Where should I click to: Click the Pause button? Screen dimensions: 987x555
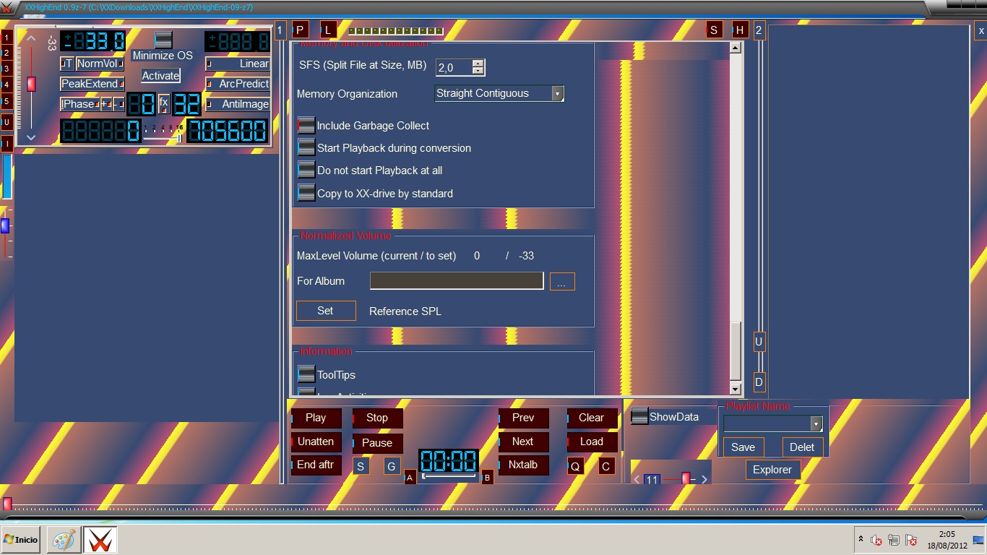click(377, 443)
